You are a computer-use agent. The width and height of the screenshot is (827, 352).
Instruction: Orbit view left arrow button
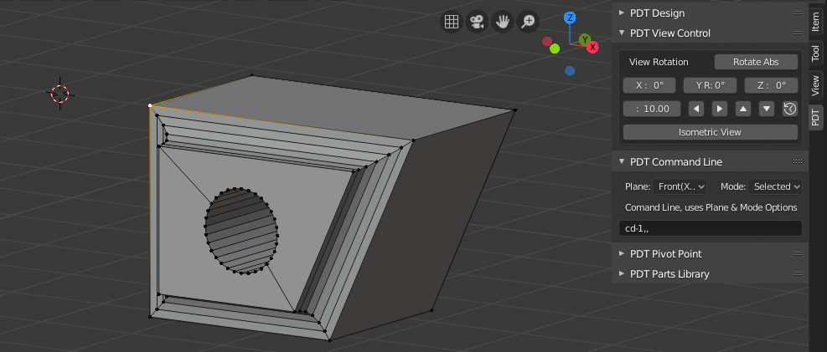pyautogui.click(x=695, y=109)
